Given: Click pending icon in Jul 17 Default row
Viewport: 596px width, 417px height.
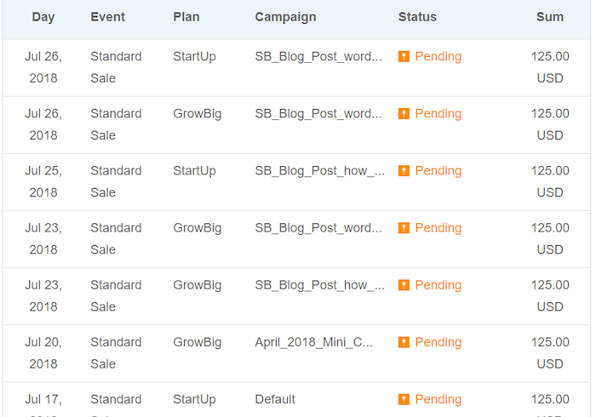Looking at the screenshot, I should coord(404,399).
